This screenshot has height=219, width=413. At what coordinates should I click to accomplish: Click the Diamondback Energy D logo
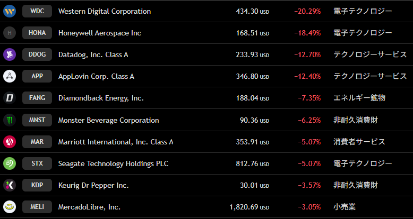(10, 98)
